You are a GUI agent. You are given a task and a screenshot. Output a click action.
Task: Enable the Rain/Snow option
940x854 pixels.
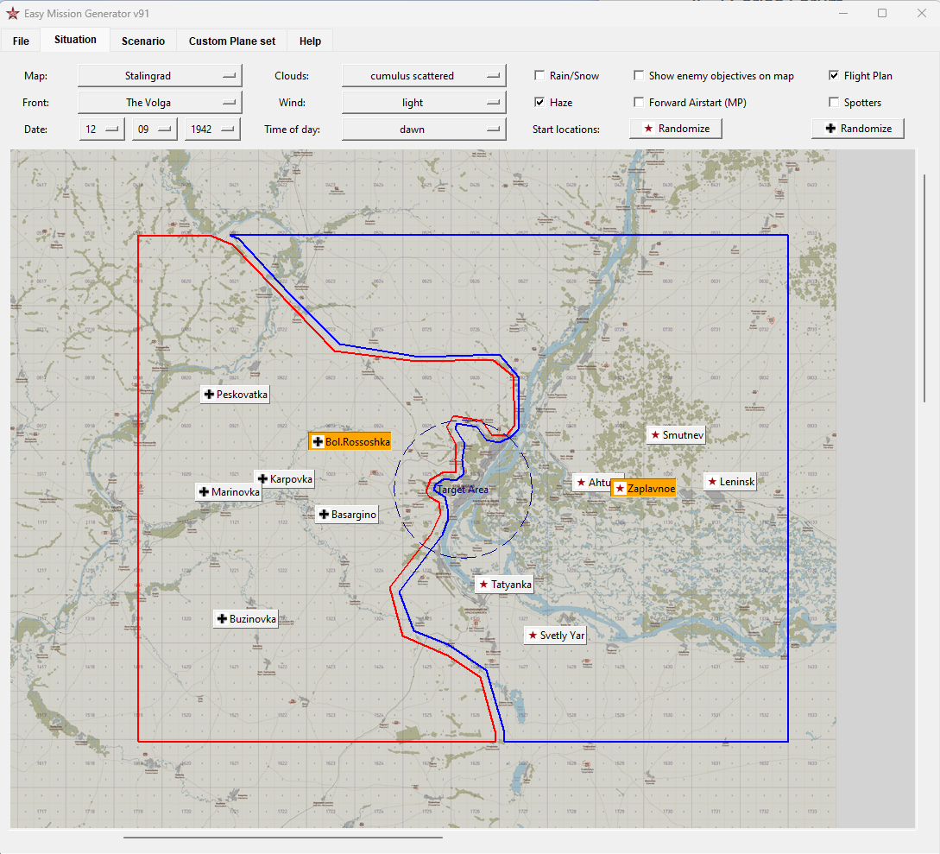coord(539,75)
